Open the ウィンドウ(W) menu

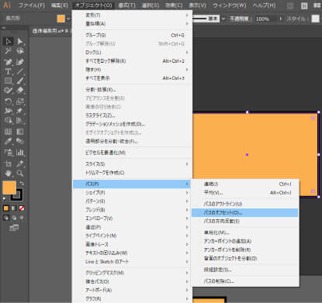(x=230, y=5)
